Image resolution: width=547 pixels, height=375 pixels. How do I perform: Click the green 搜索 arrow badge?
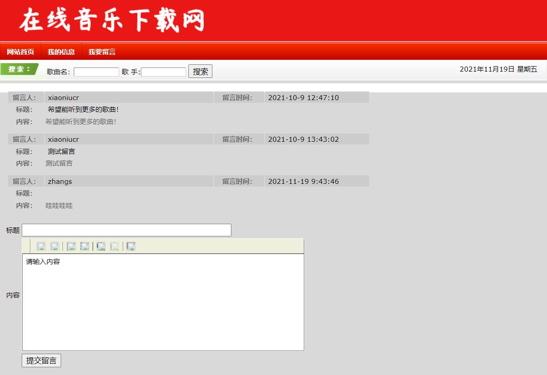(x=18, y=69)
